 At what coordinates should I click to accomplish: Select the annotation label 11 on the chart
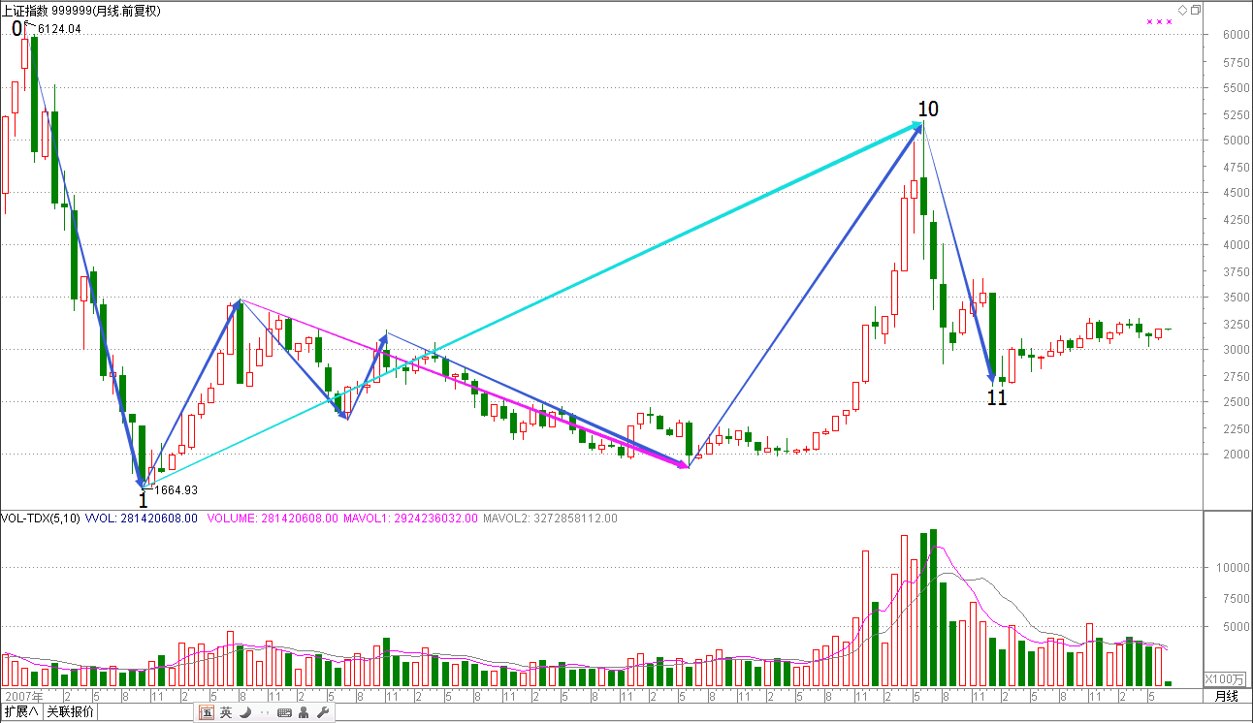[997, 397]
